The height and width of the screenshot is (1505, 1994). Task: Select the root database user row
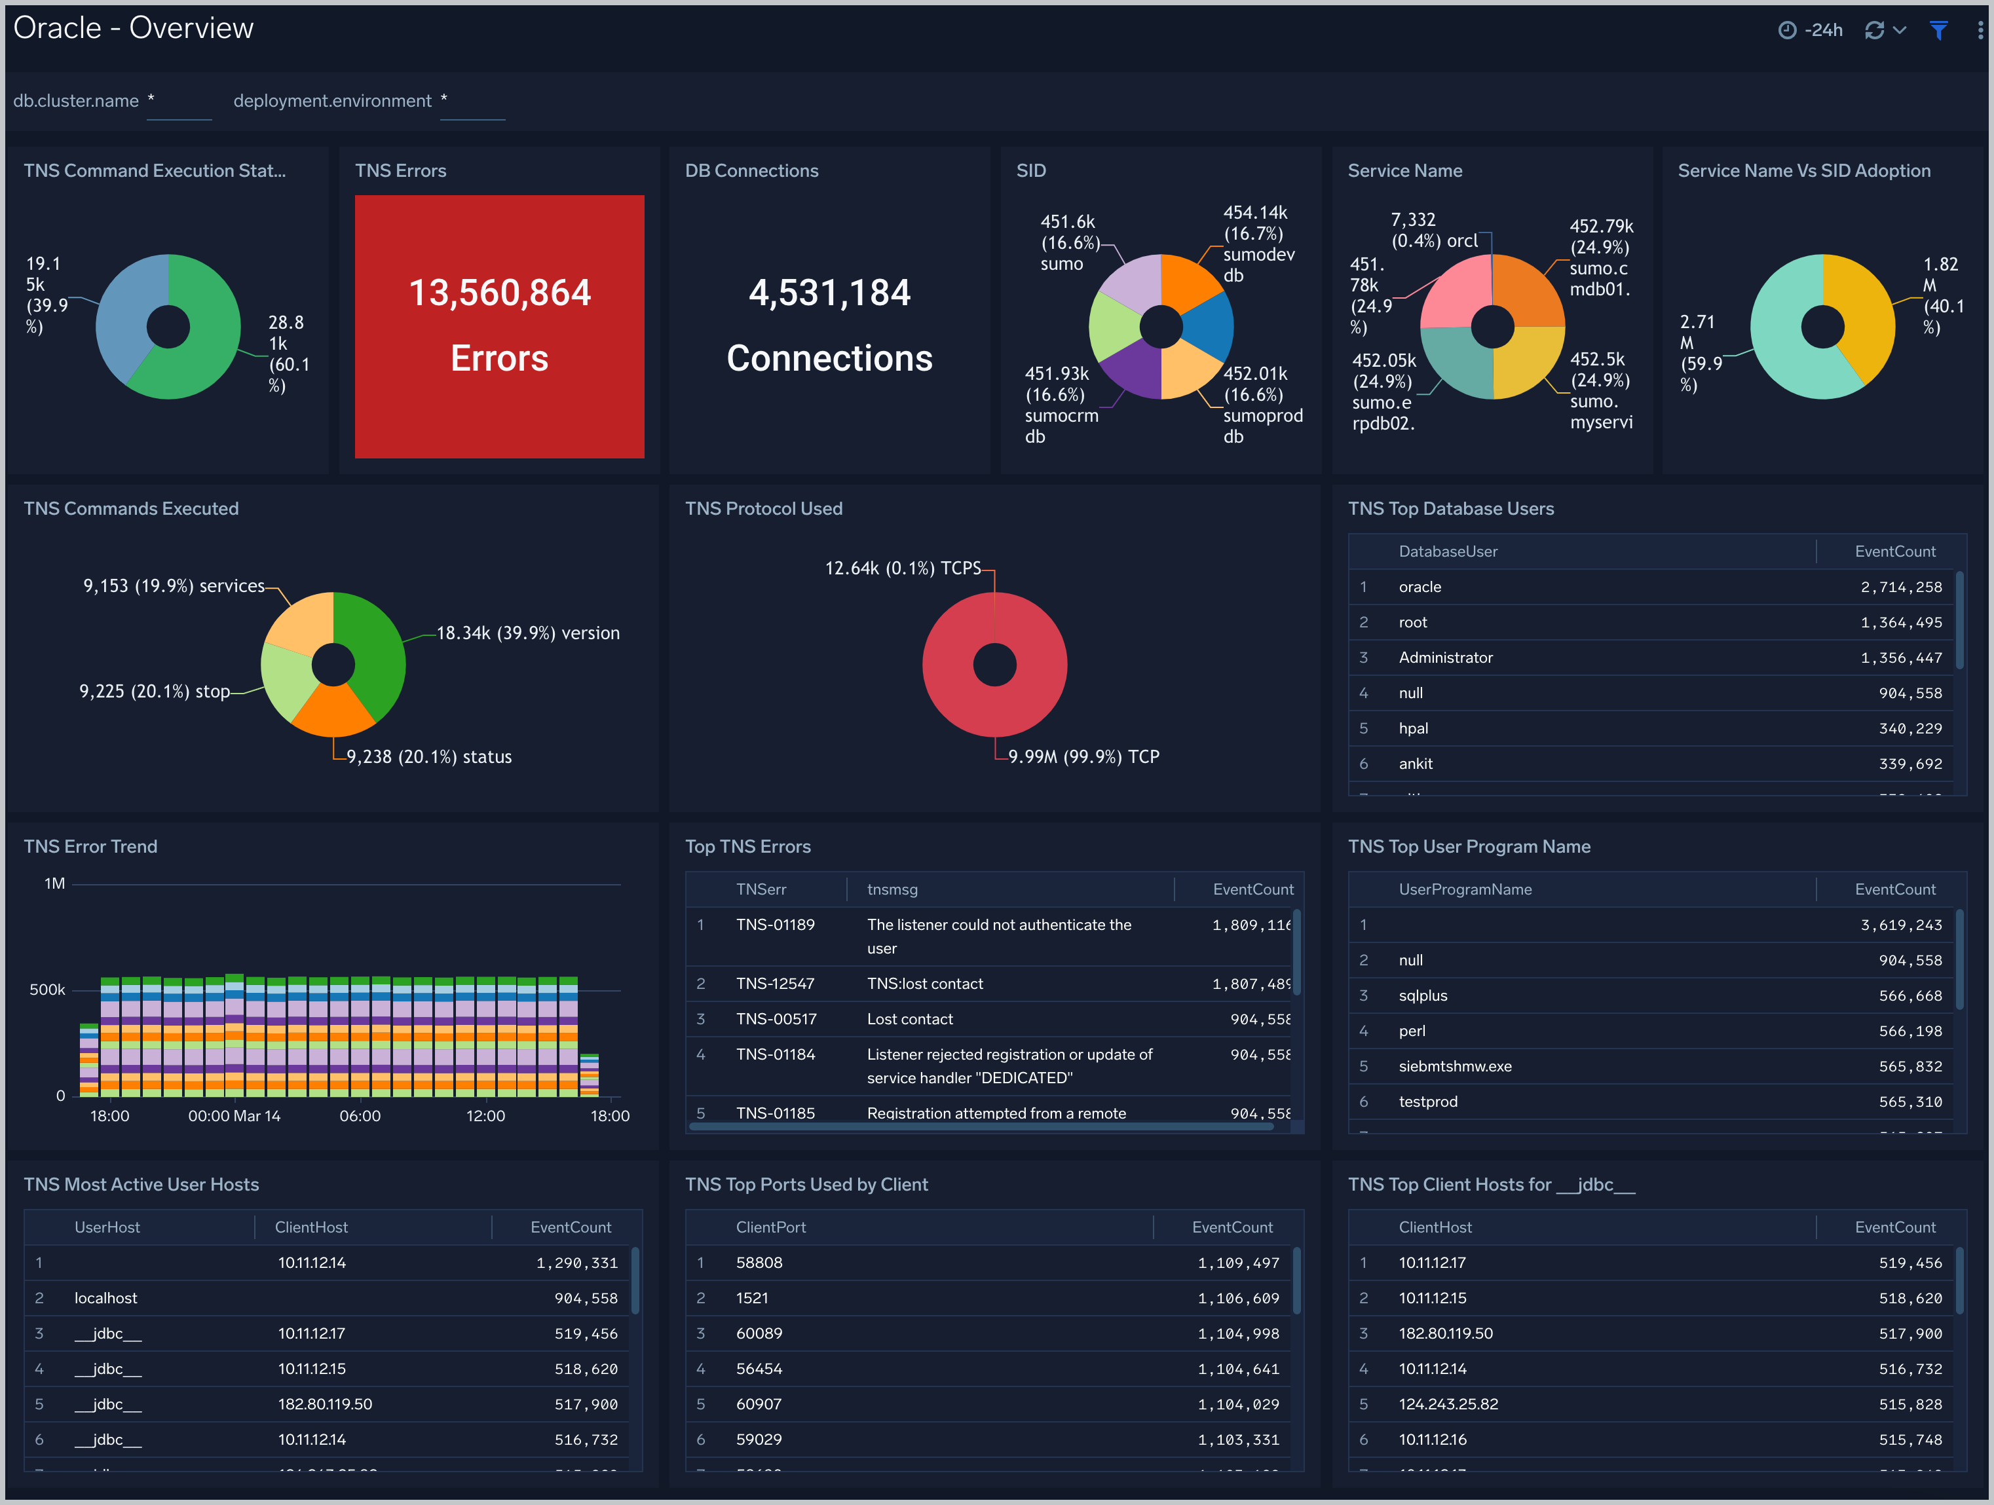[1651, 622]
